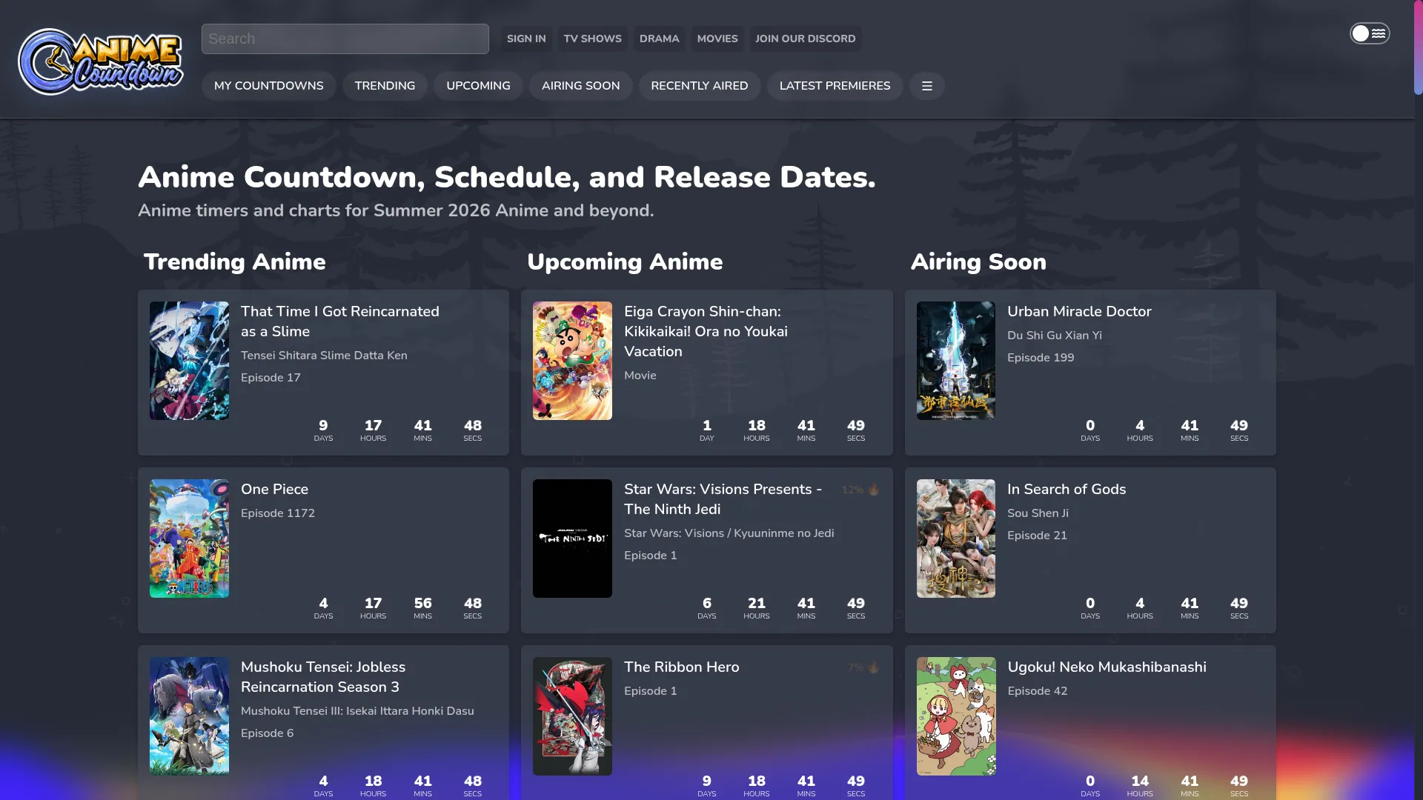1423x800 pixels.
Task: Click the flame icon next to 7%
Action: pos(874,667)
